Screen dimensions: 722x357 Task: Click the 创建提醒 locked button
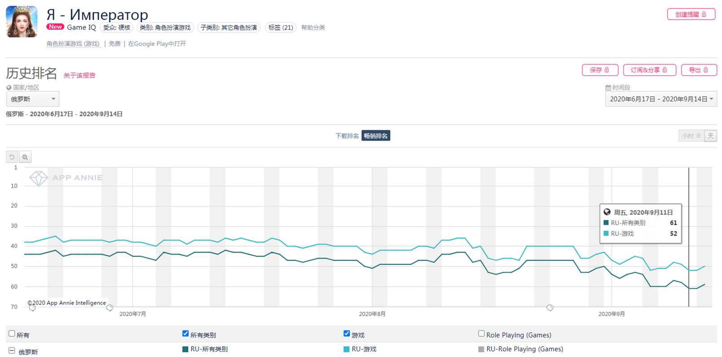pyautogui.click(x=691, y=14)
